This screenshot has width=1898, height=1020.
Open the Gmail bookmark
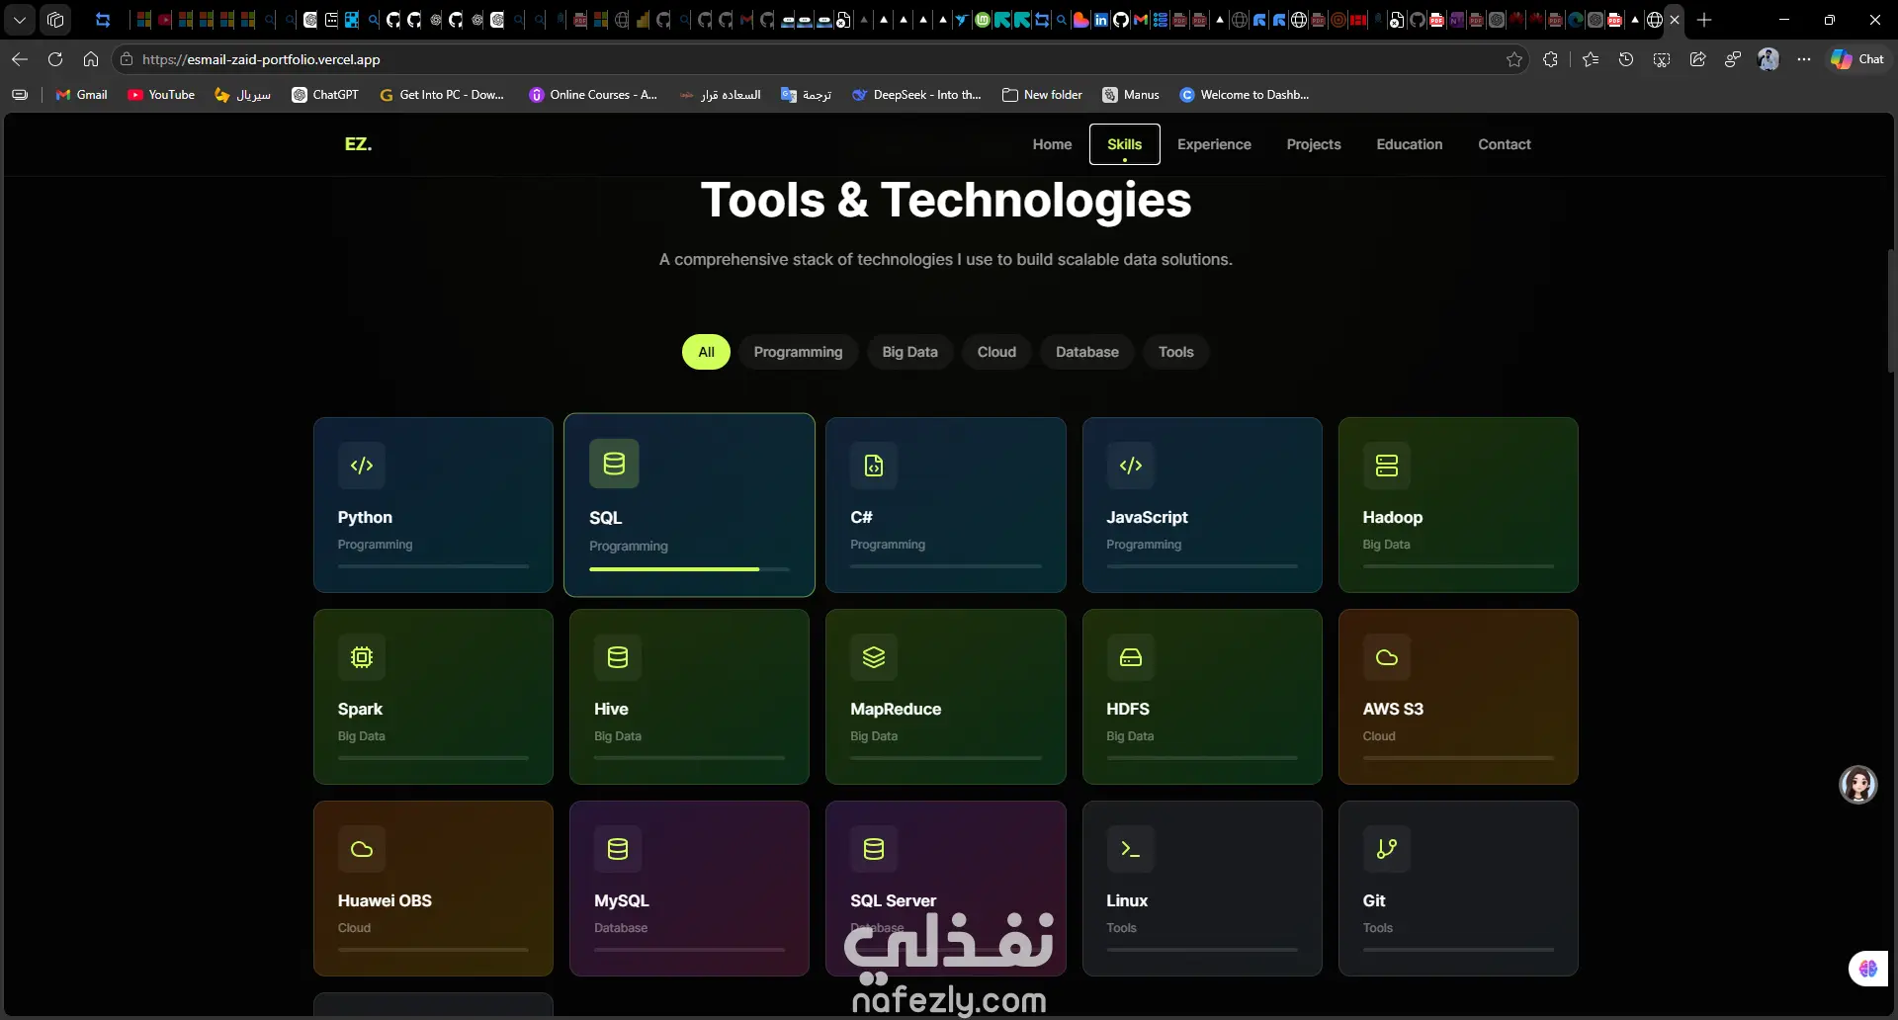click(82, 95)
